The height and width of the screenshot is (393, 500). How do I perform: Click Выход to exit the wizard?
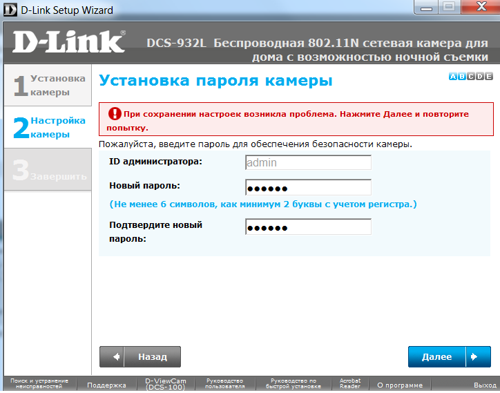(485, 387)
